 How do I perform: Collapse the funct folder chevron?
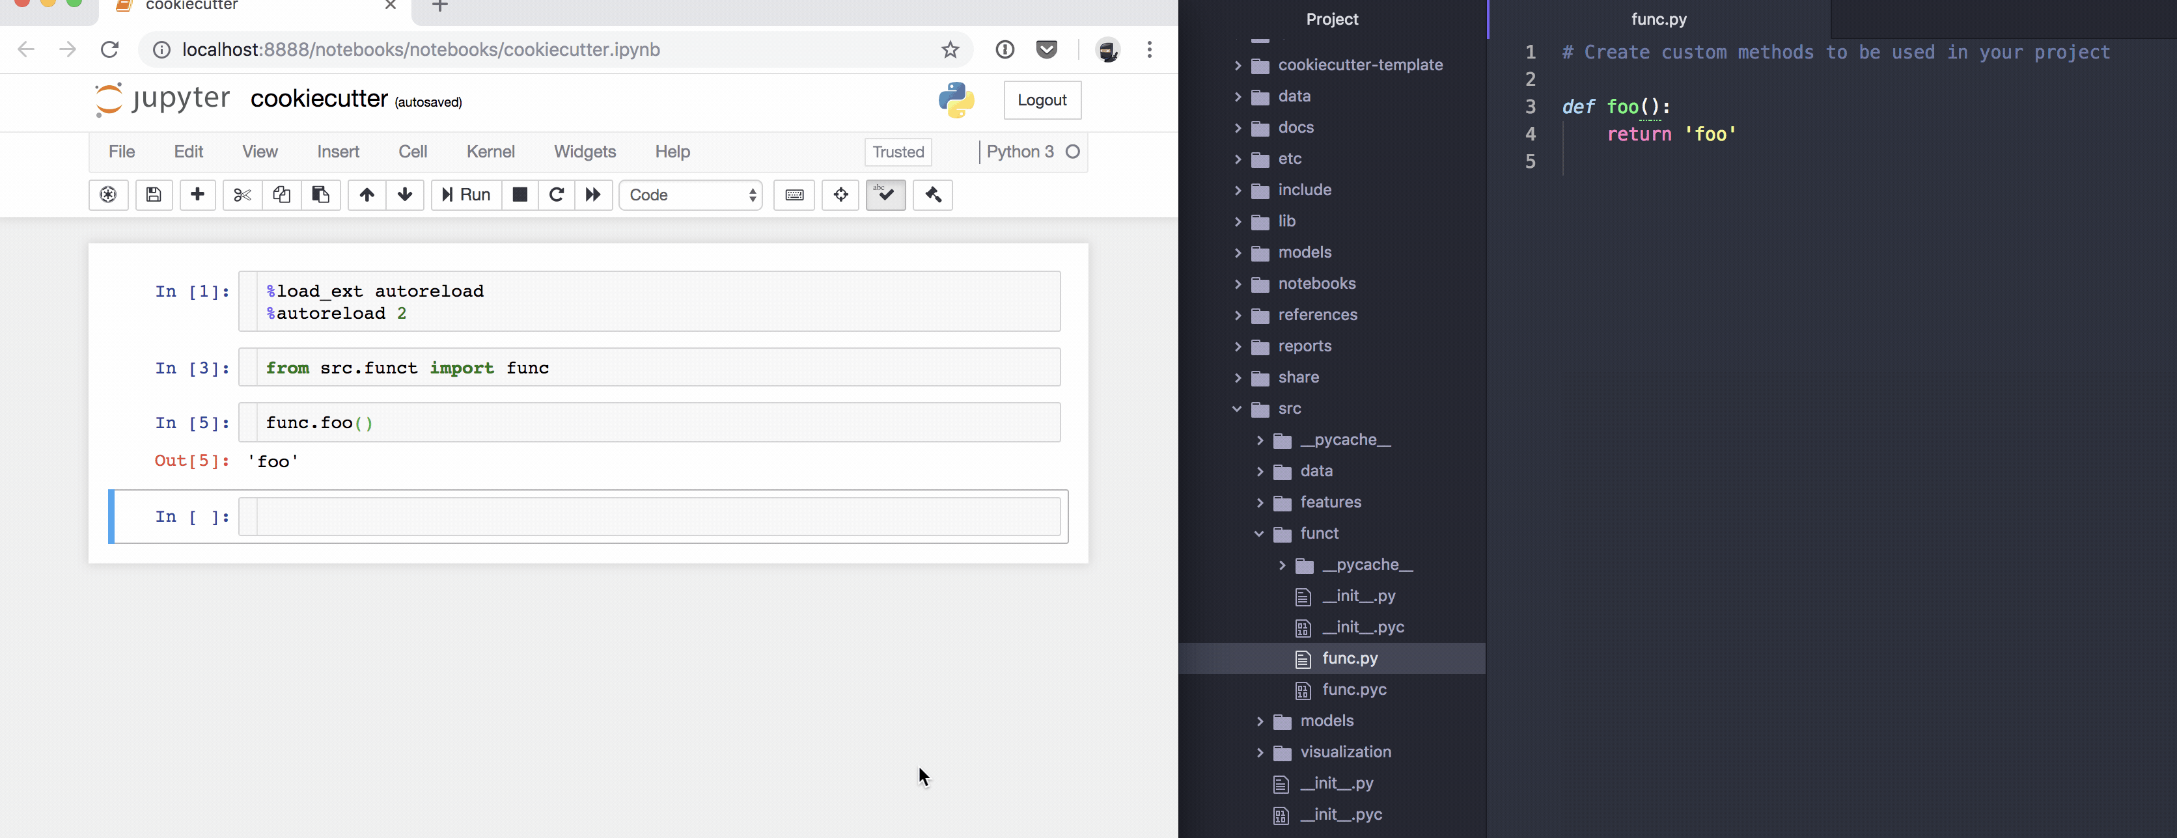1259,534
